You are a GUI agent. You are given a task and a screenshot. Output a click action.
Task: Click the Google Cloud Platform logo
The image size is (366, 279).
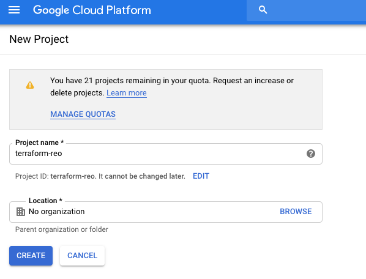92,10
